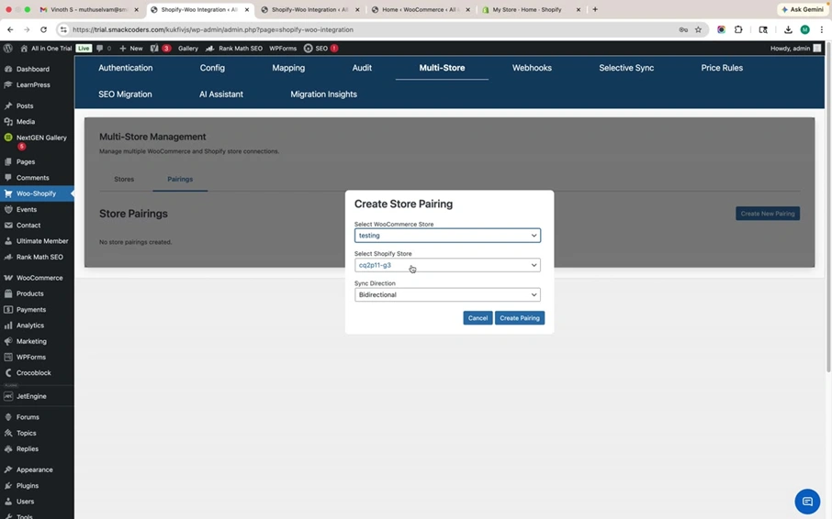Click the Contact envelope icon

point(8,225)
